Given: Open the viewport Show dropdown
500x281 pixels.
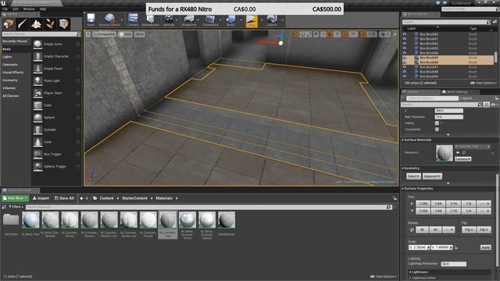Looking at the screenshot, I should [139, 34].
